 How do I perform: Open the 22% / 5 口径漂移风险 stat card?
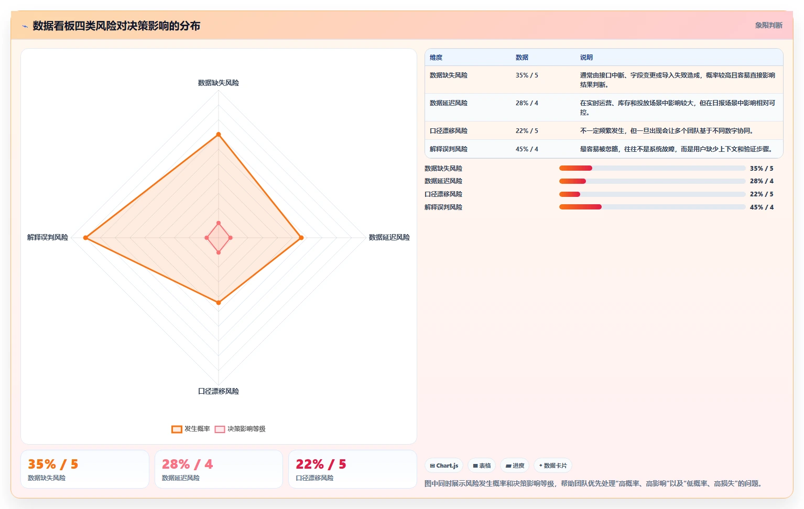tap(353, 469)
